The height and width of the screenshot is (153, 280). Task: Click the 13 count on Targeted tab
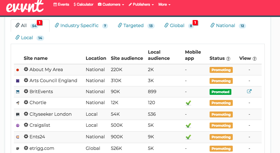[x=151, y=26]
